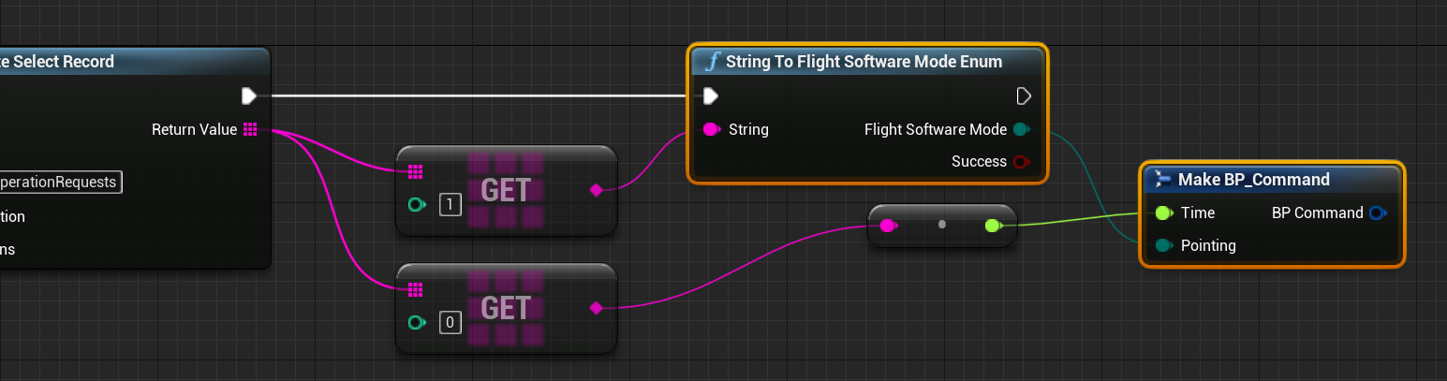
Task: Click the exec output pin of String To Flight Software Mode Enum
Action: (x=1023, y=95)
